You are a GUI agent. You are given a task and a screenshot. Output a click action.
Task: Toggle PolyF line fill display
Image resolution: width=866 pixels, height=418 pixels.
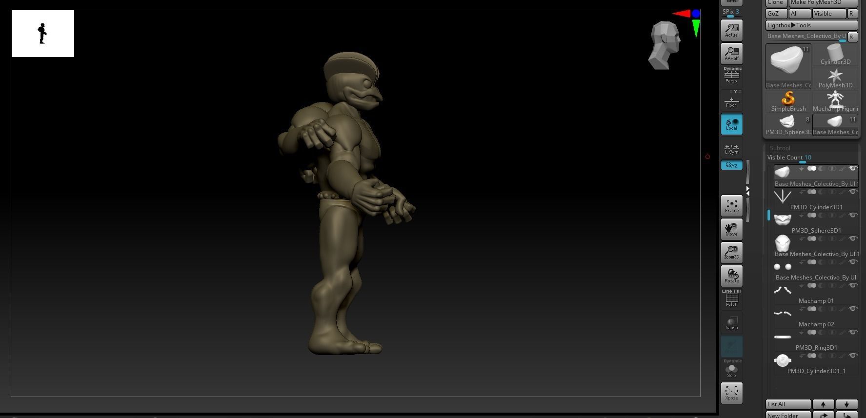click(731, 299)
